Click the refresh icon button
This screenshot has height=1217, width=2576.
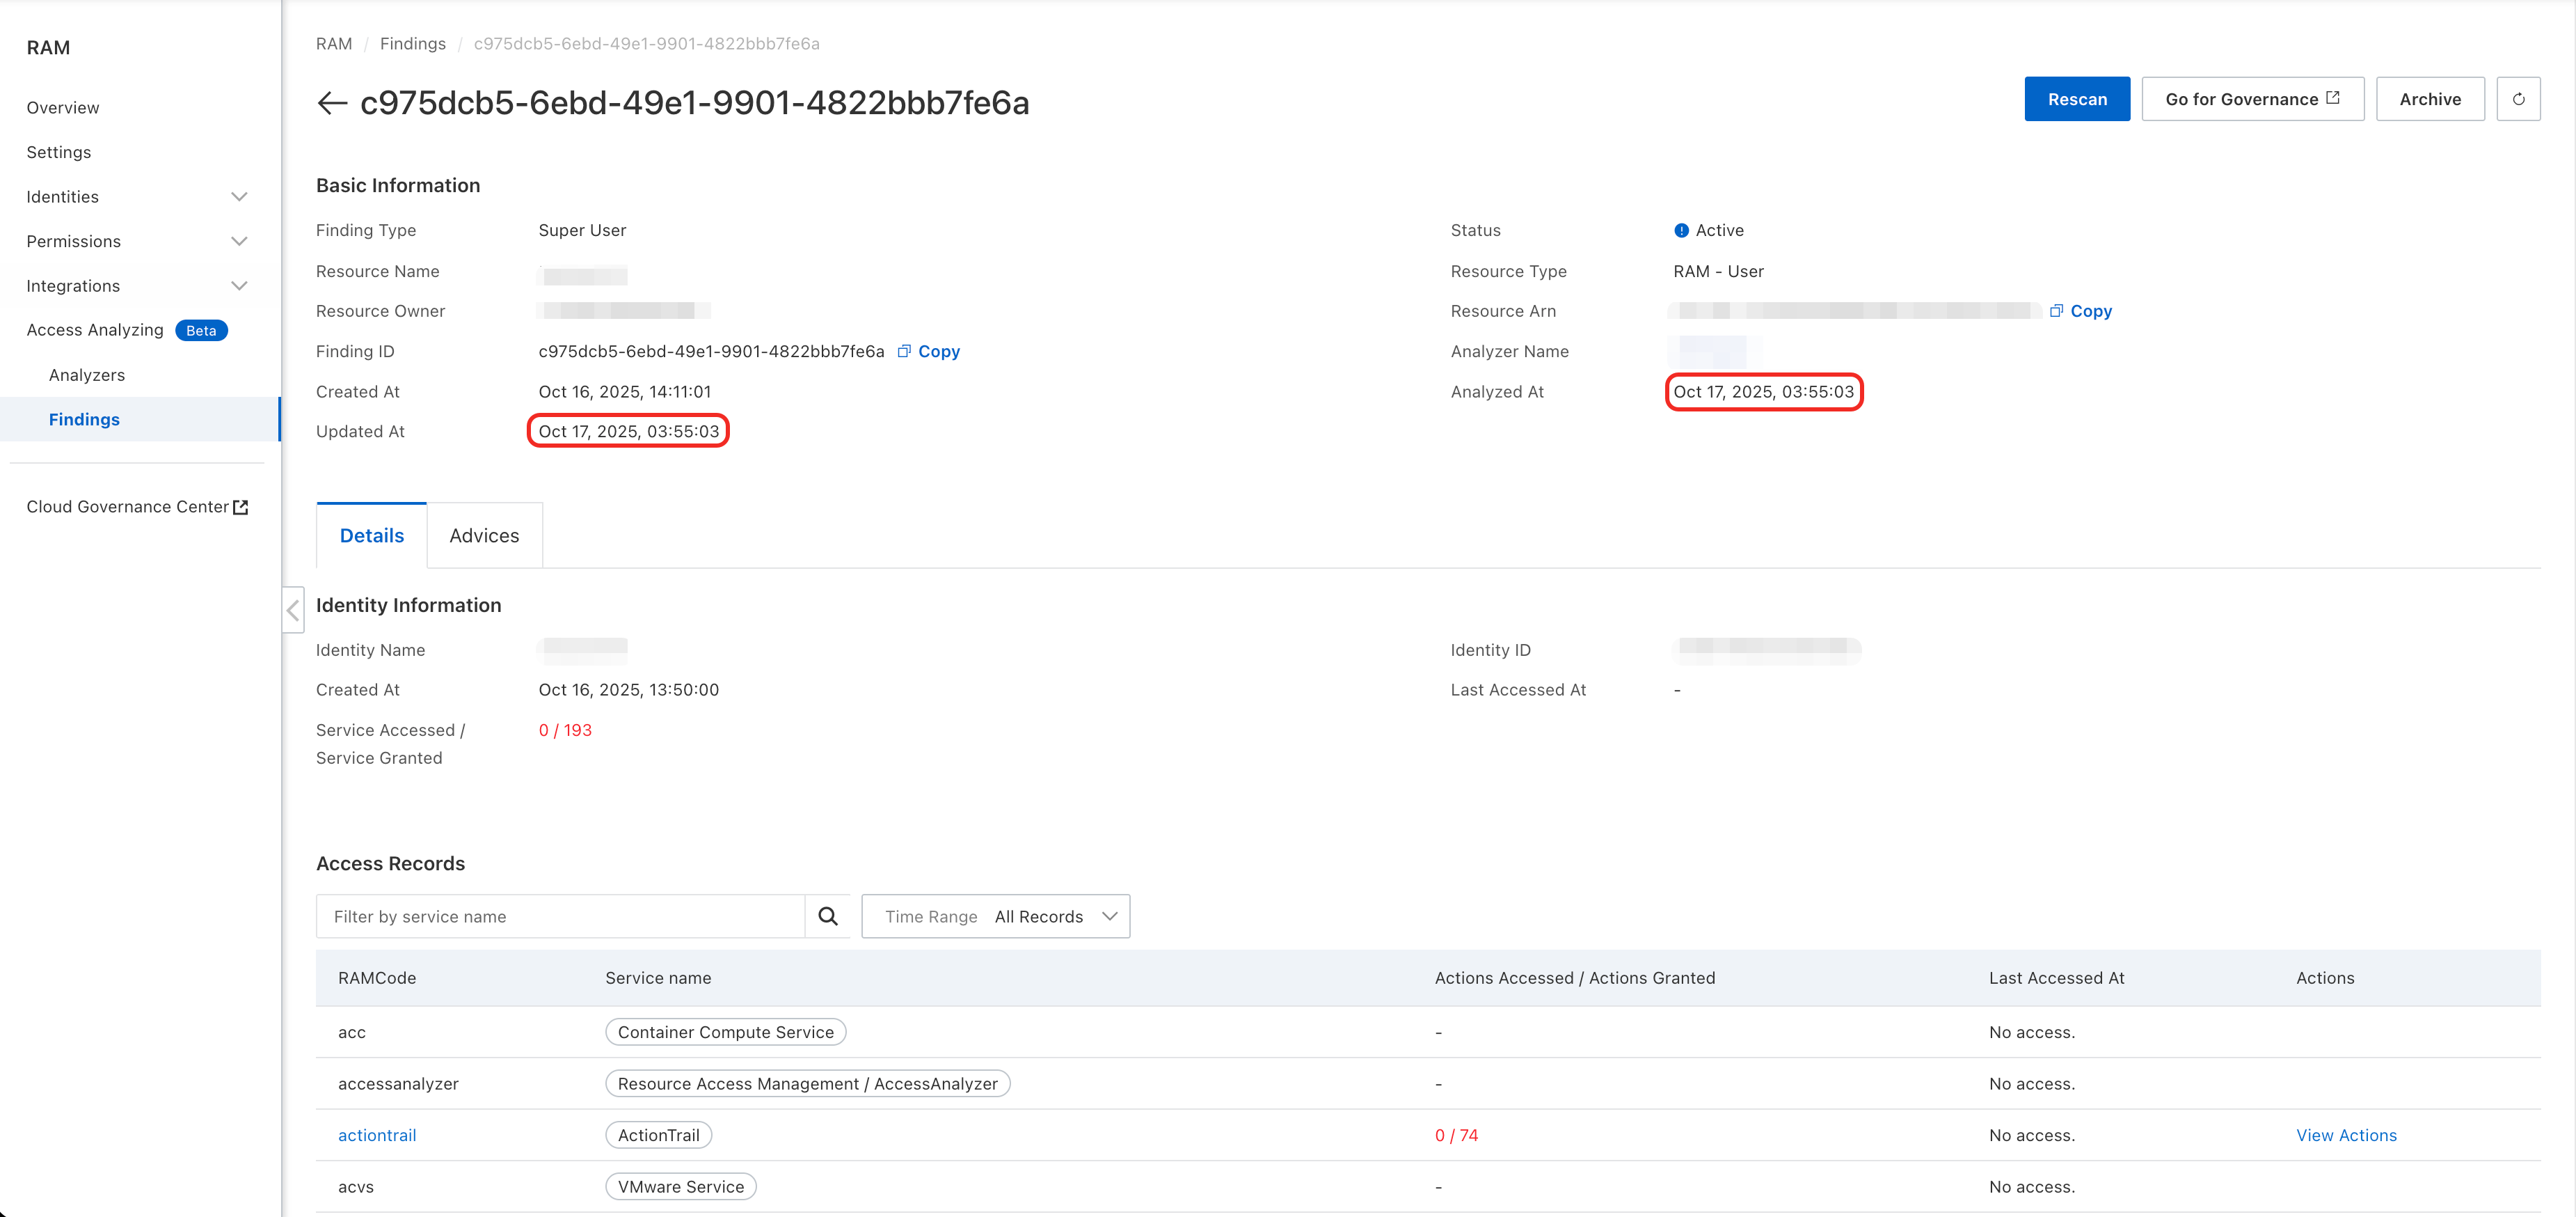[x=2518, y=99]
